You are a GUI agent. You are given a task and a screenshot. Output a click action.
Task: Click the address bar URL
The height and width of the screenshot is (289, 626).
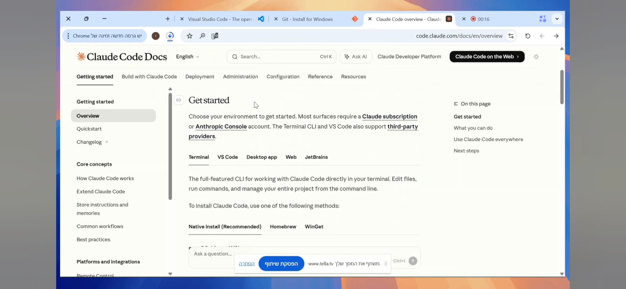459,36
